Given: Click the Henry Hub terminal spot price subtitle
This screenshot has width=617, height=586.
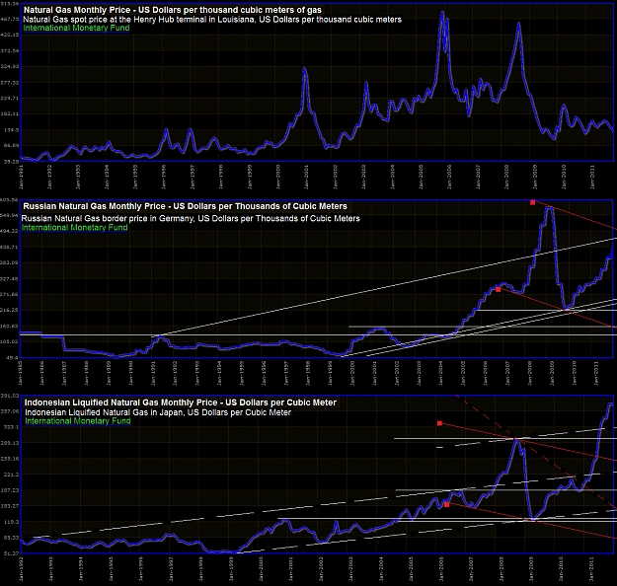Looking at the screenshot, I should [212, 20].
